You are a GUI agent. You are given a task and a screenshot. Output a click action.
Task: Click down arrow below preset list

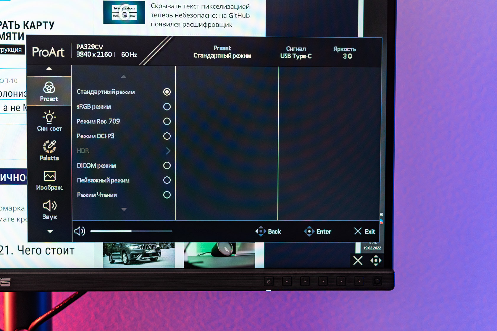pyautogui.click(x=124, y=209)
